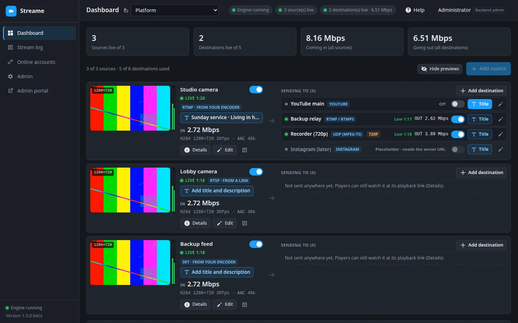Open Online accounts in sidebar
Image resolution: width=518 pixels, height=323 pixels.
(x=39, y=62)
